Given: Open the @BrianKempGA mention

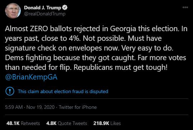Looking at the screenshot, I should (x=31, y=77).
